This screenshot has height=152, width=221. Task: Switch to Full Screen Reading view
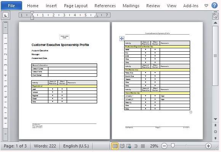pos(122,146)
